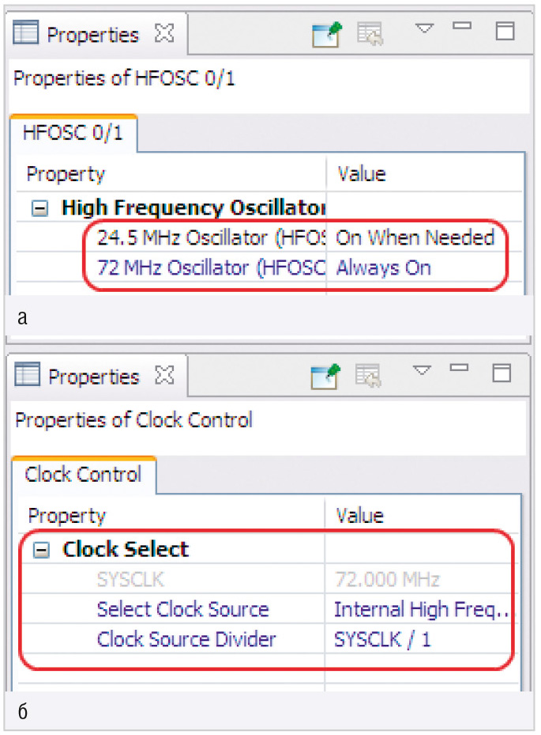Close the upper Properties view tab
This screenshot has height=735, width=541.
[x=165, y=33]
